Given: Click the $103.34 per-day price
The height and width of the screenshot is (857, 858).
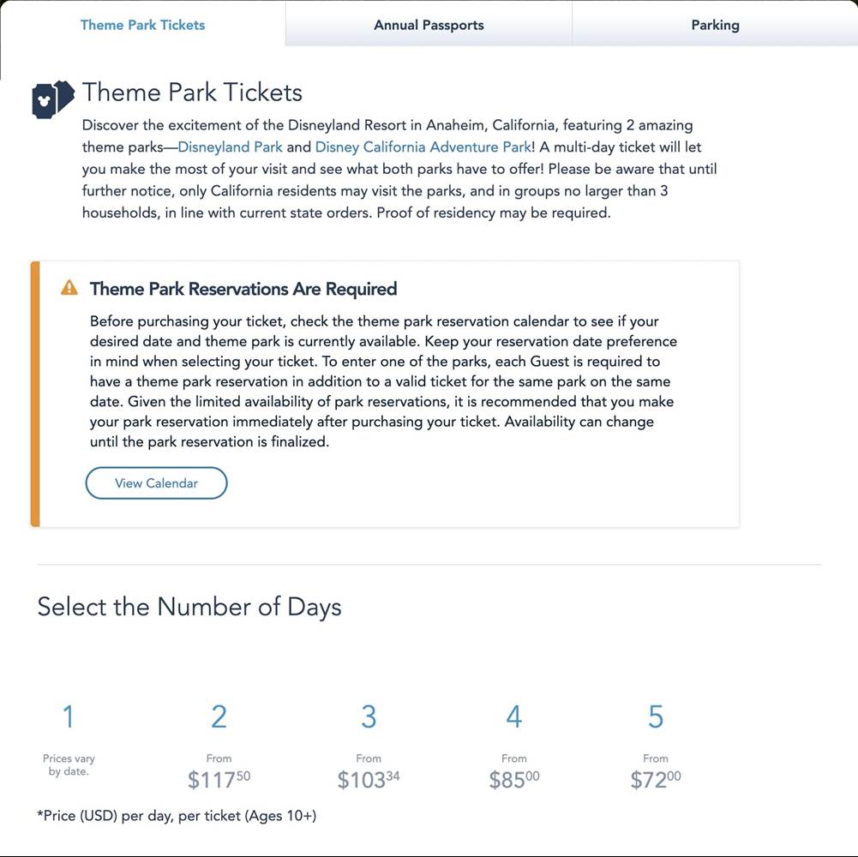Looking at the screenshot, I should [x=369, y=780].
